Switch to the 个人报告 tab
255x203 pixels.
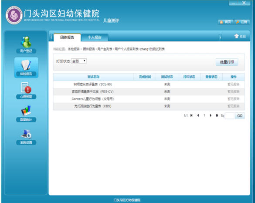pos(95,37)
